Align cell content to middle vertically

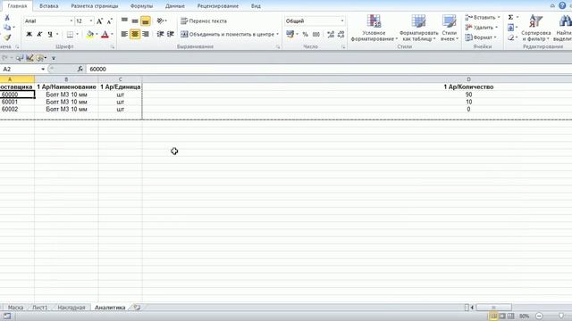click(x=135, y=21)
